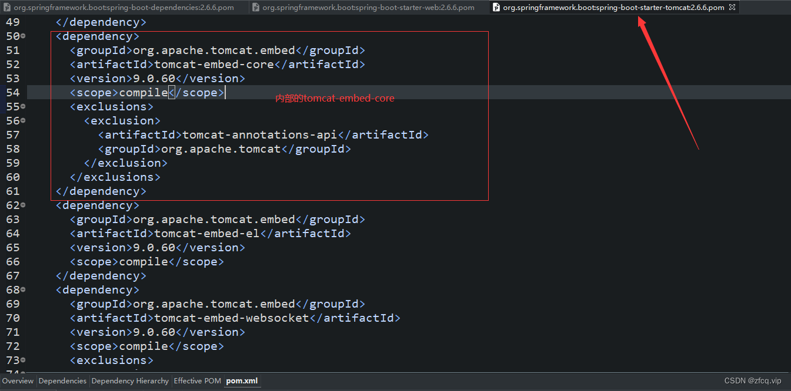791x391 pixels.
Task: Click the word compile on line 54
Action: [143, 92]
